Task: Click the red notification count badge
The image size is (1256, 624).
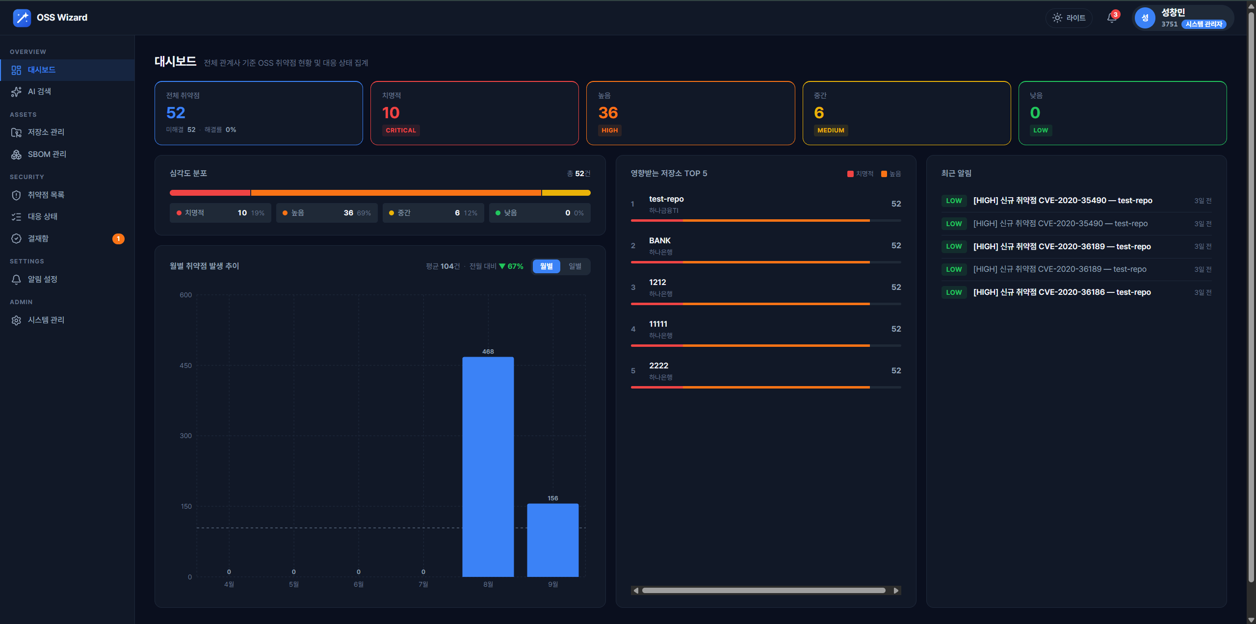Action: [1116, 14]
